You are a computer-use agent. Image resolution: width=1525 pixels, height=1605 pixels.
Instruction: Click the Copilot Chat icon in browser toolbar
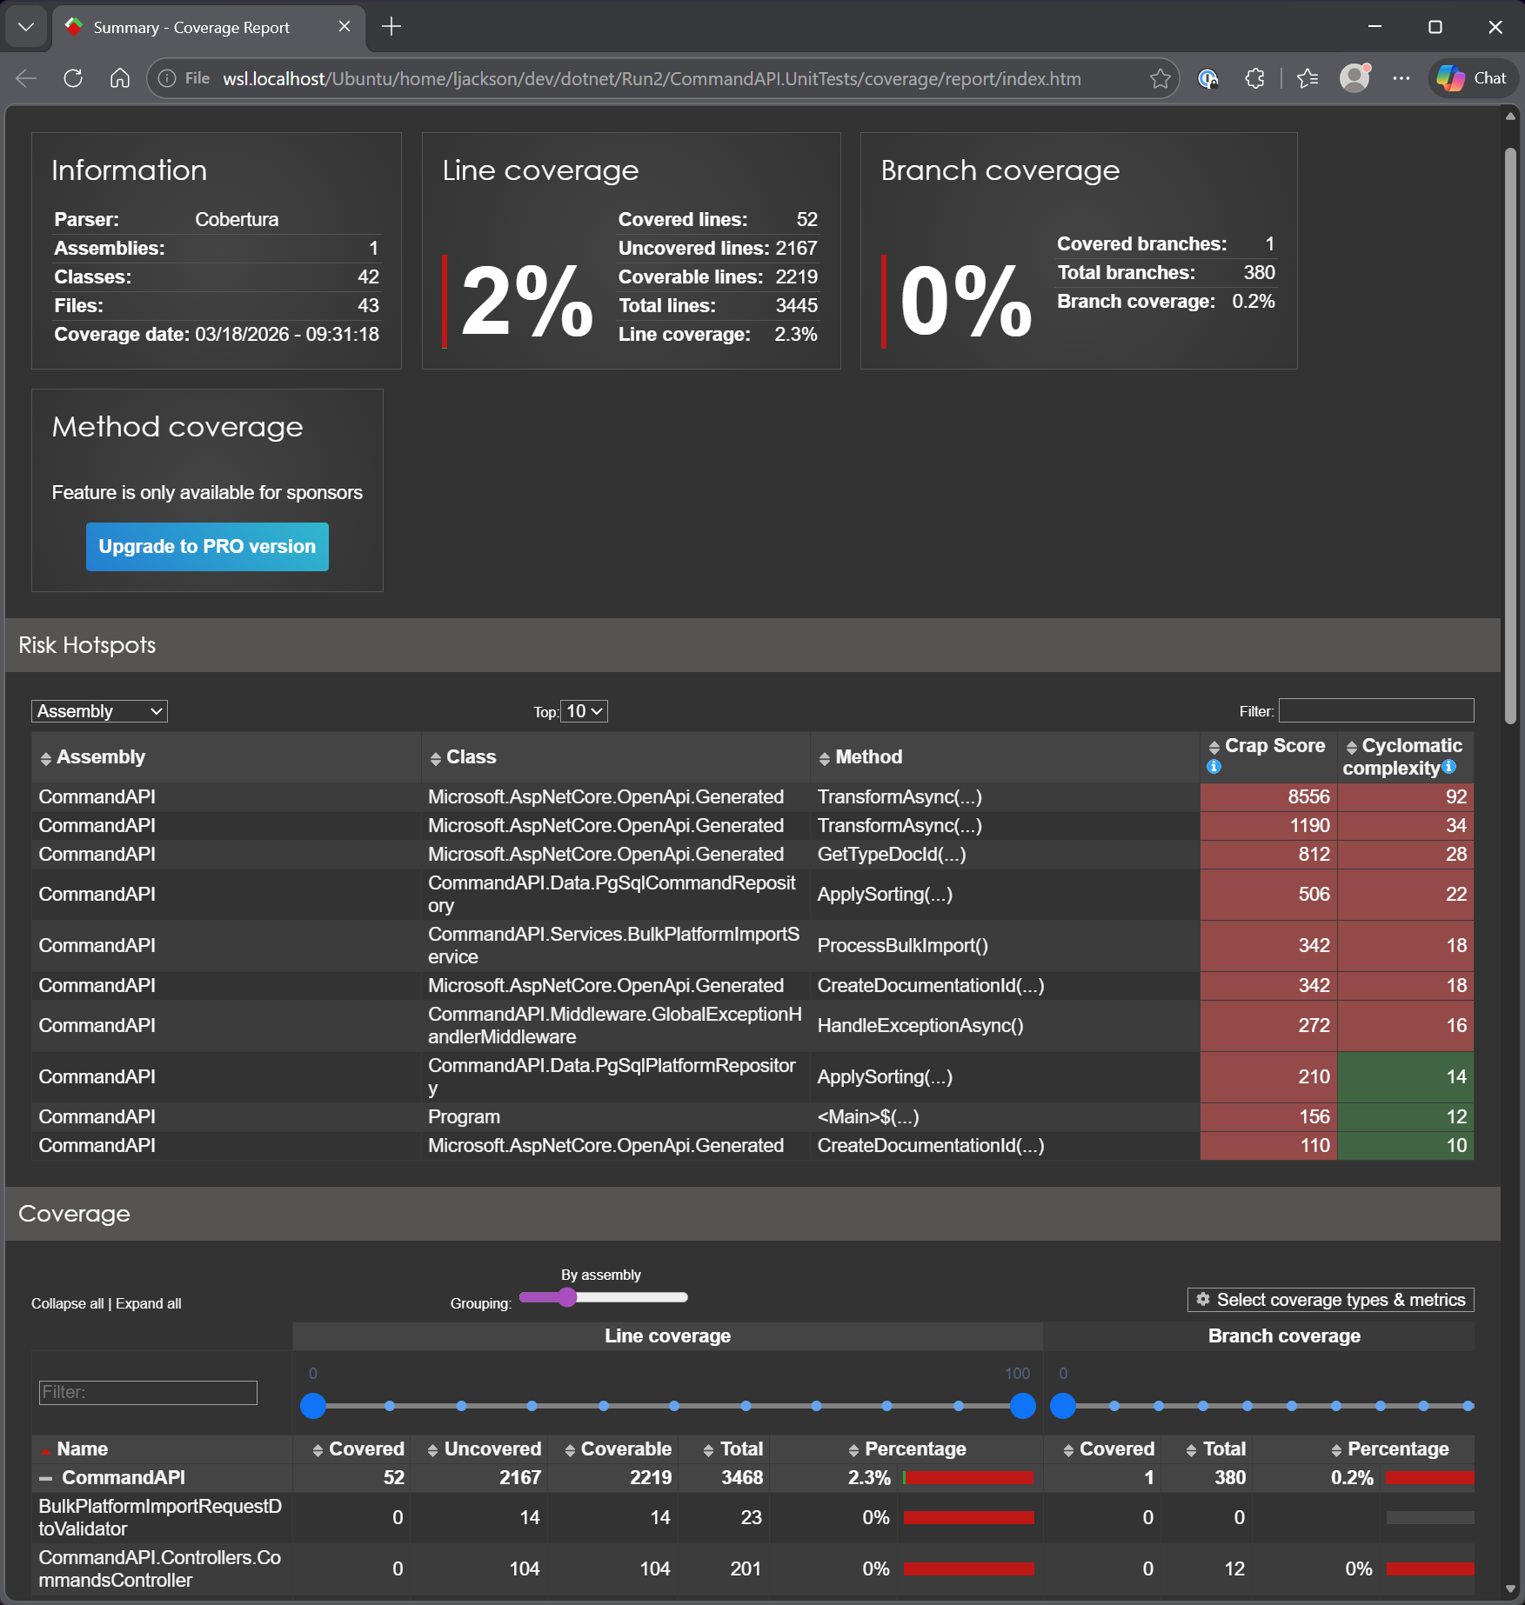[x=1472, y=77]
